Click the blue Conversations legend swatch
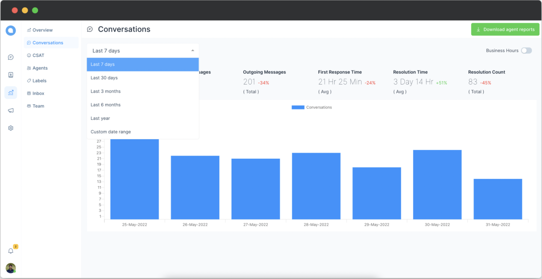Screen dimensions: 542x279 point(298,107)
